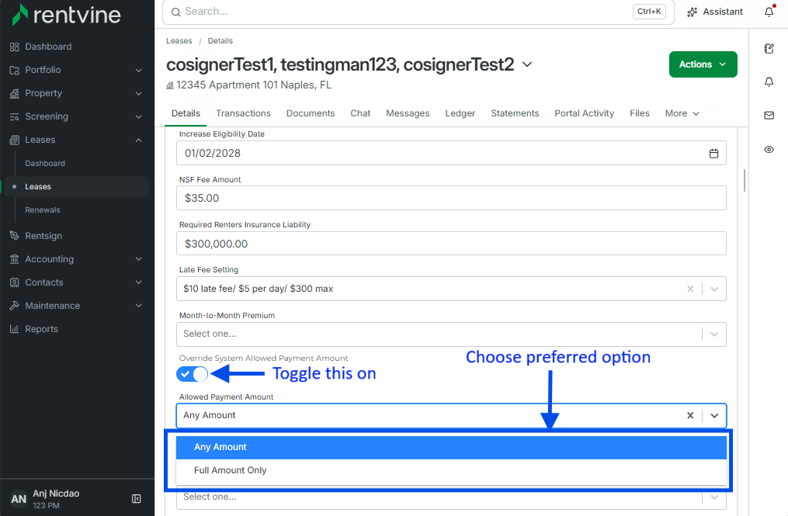
Task: Open notifications bell in top bar
Action: click(769, 12)
